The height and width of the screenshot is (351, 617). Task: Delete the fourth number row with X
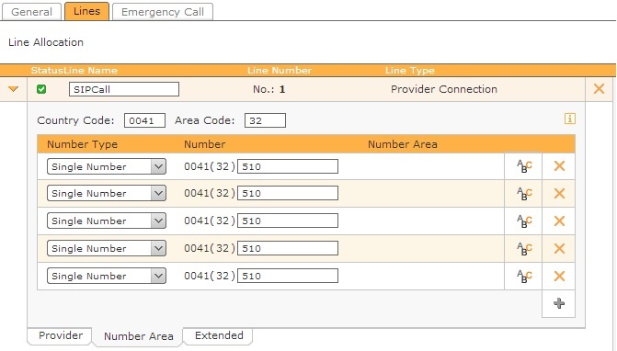(x=559, y=248)
